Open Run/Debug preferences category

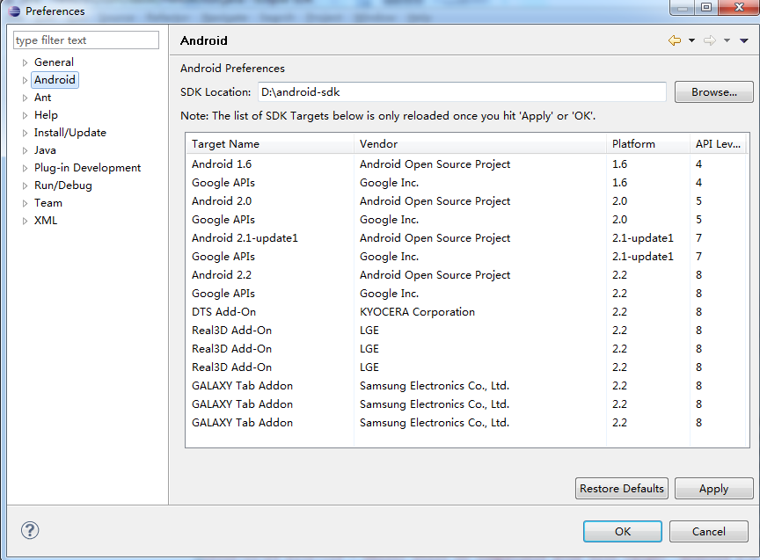point(63,185)
